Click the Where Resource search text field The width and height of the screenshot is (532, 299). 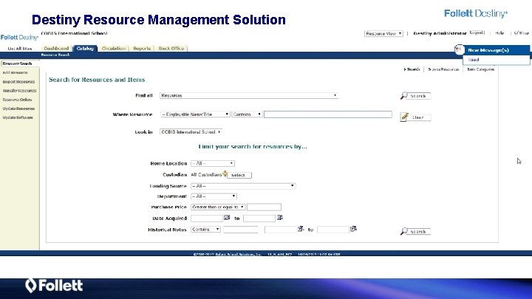pyautogui.click(x=328, y=114)
